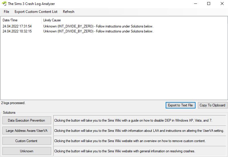Select the 18:32:15 crash log entry
Image resolution: width=228 pixels, height=157 pixels.
pos(17,31)
